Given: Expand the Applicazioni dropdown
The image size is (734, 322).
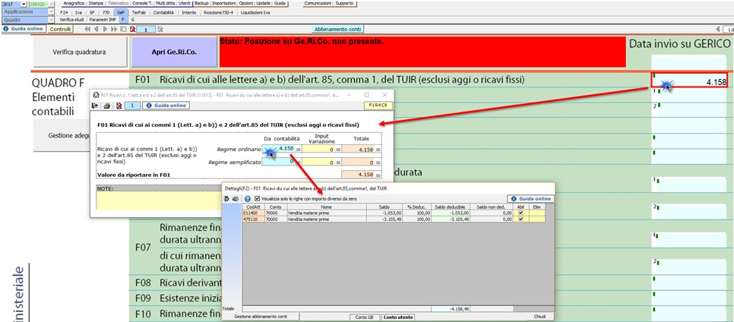Looking at the screenshot, I should (x=50, y=12).
